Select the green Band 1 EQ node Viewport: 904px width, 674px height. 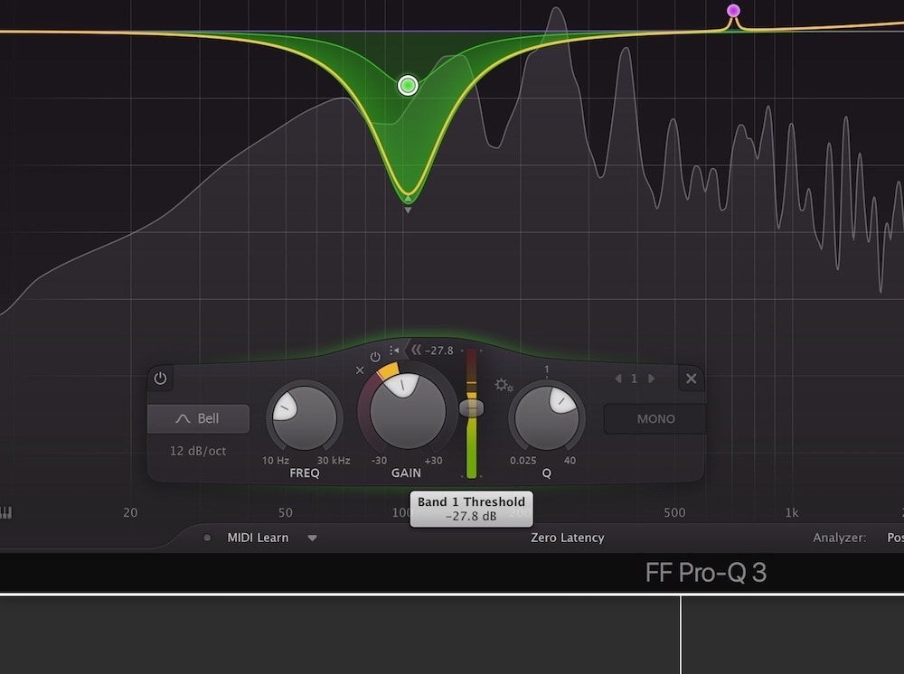click(408, 85)
